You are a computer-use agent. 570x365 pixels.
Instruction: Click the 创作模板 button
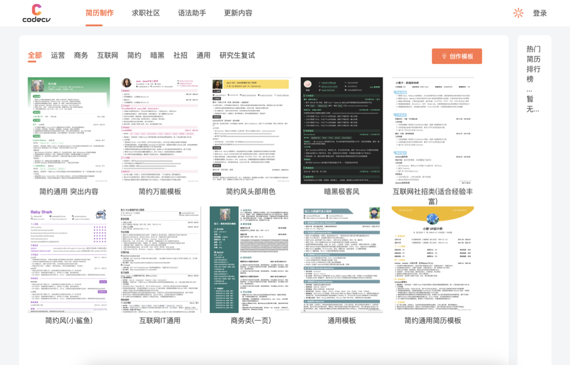[x=457, y=56]
